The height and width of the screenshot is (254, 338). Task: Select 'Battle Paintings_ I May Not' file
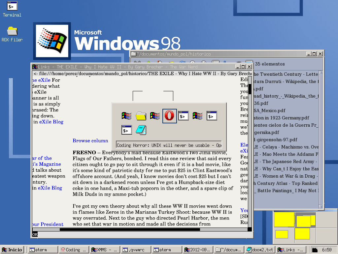click(x=286, y=190)
